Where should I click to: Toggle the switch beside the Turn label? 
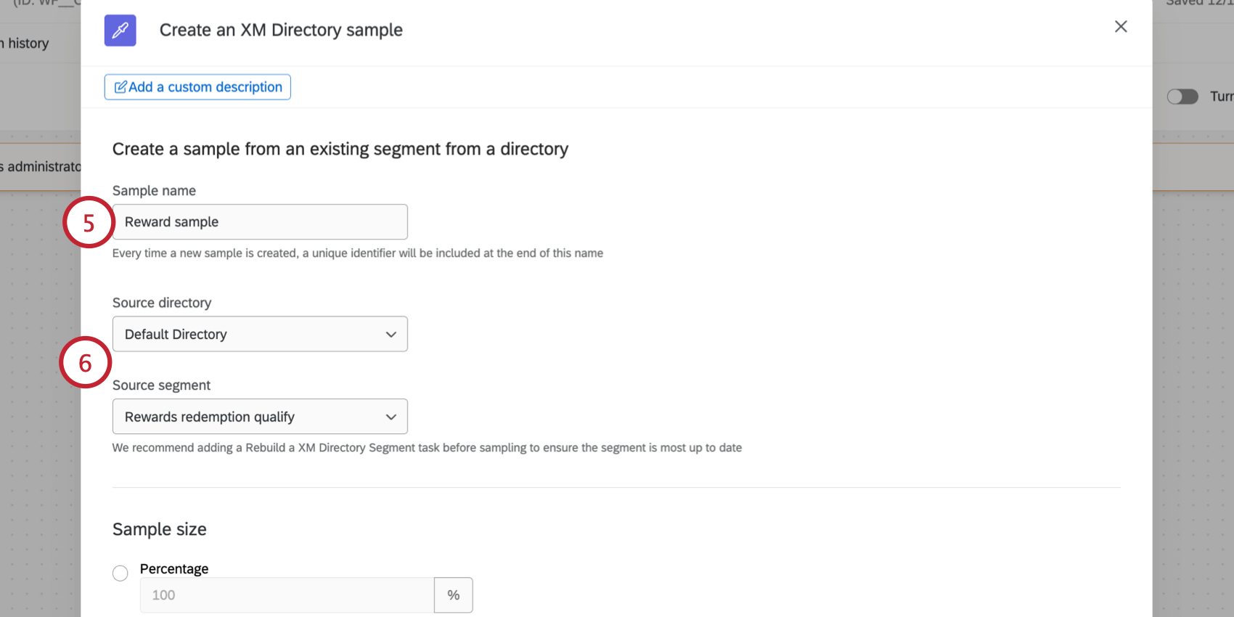pyautogui.click(x=1182, y=96)
